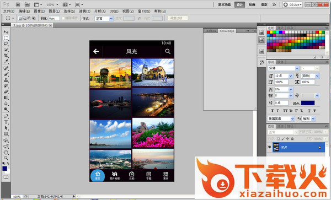Viewport: 331px width, 200px height.
Task: Open the anti-aliasing dropdown showing 锐利
Action: [308, 118]
